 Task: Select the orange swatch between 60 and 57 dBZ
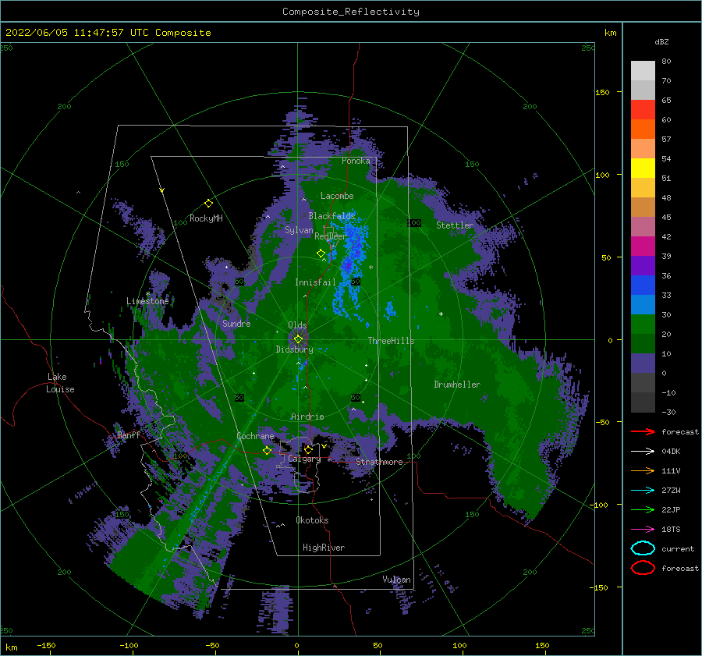point(643,129)
